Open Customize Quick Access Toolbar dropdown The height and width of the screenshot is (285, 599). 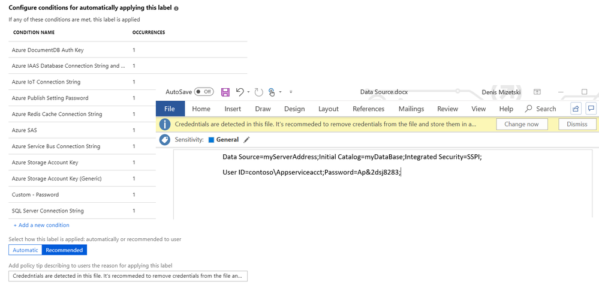pos(291,92)
